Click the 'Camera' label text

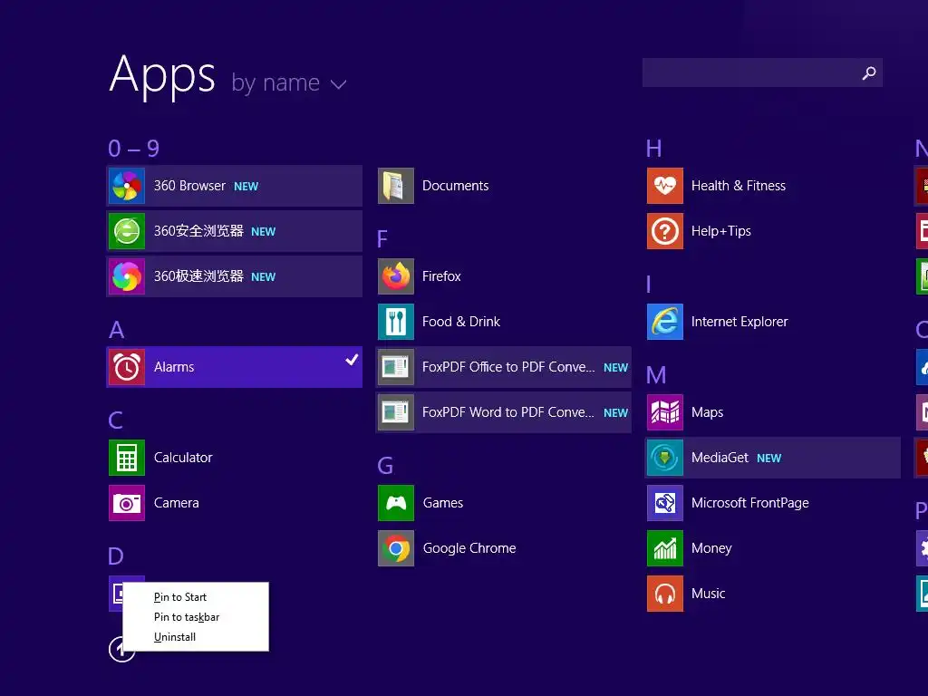[x=177, y=503]
